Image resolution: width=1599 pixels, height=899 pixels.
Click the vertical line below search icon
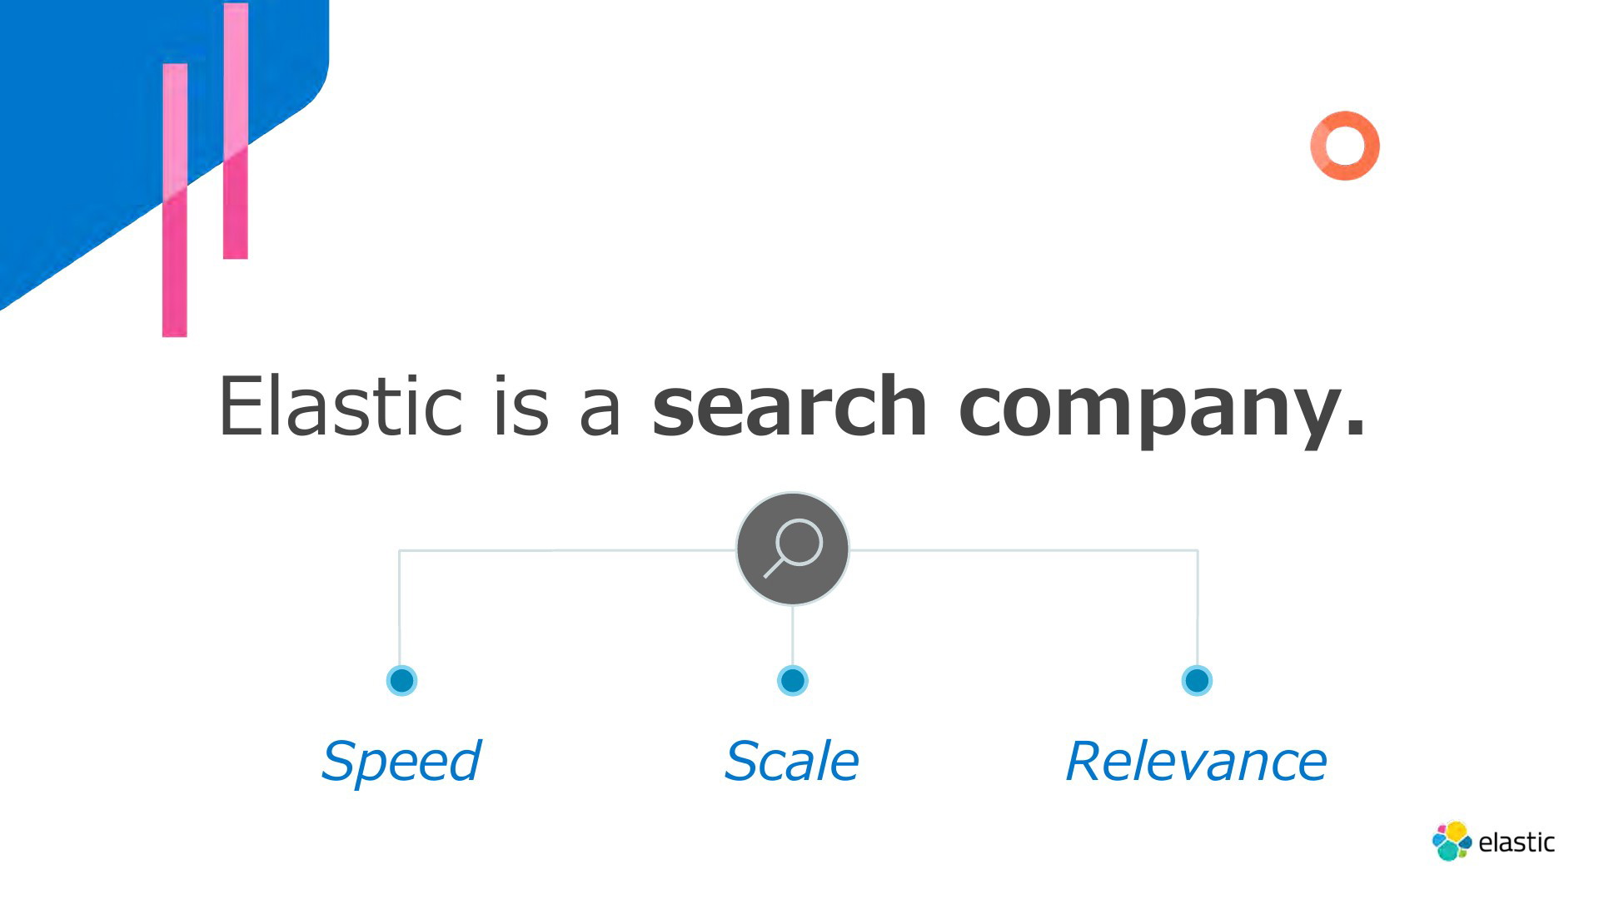click(792, 635)
